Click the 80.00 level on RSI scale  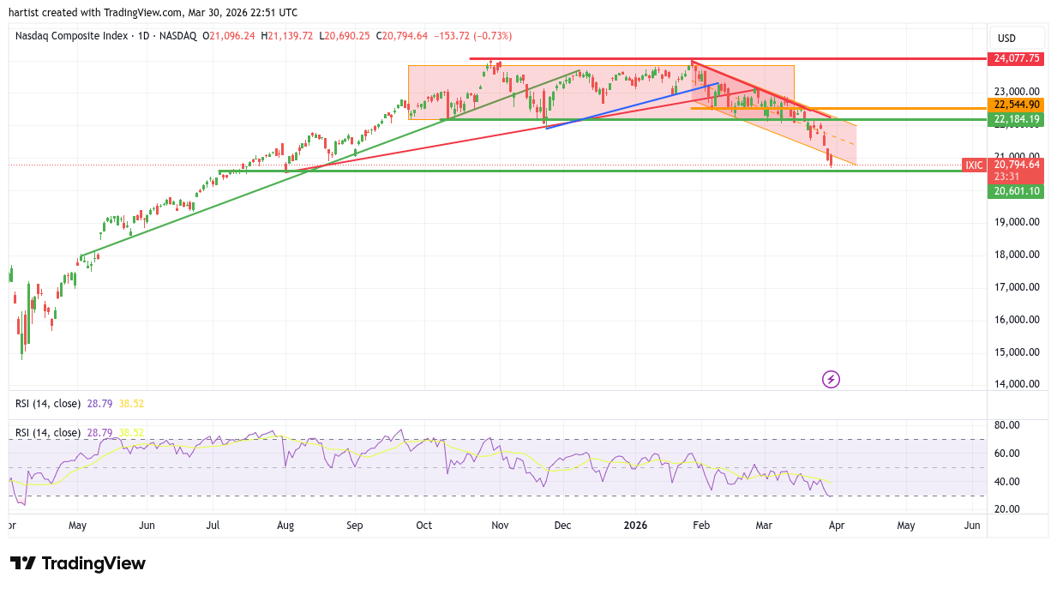click(x=1006, y=425)
